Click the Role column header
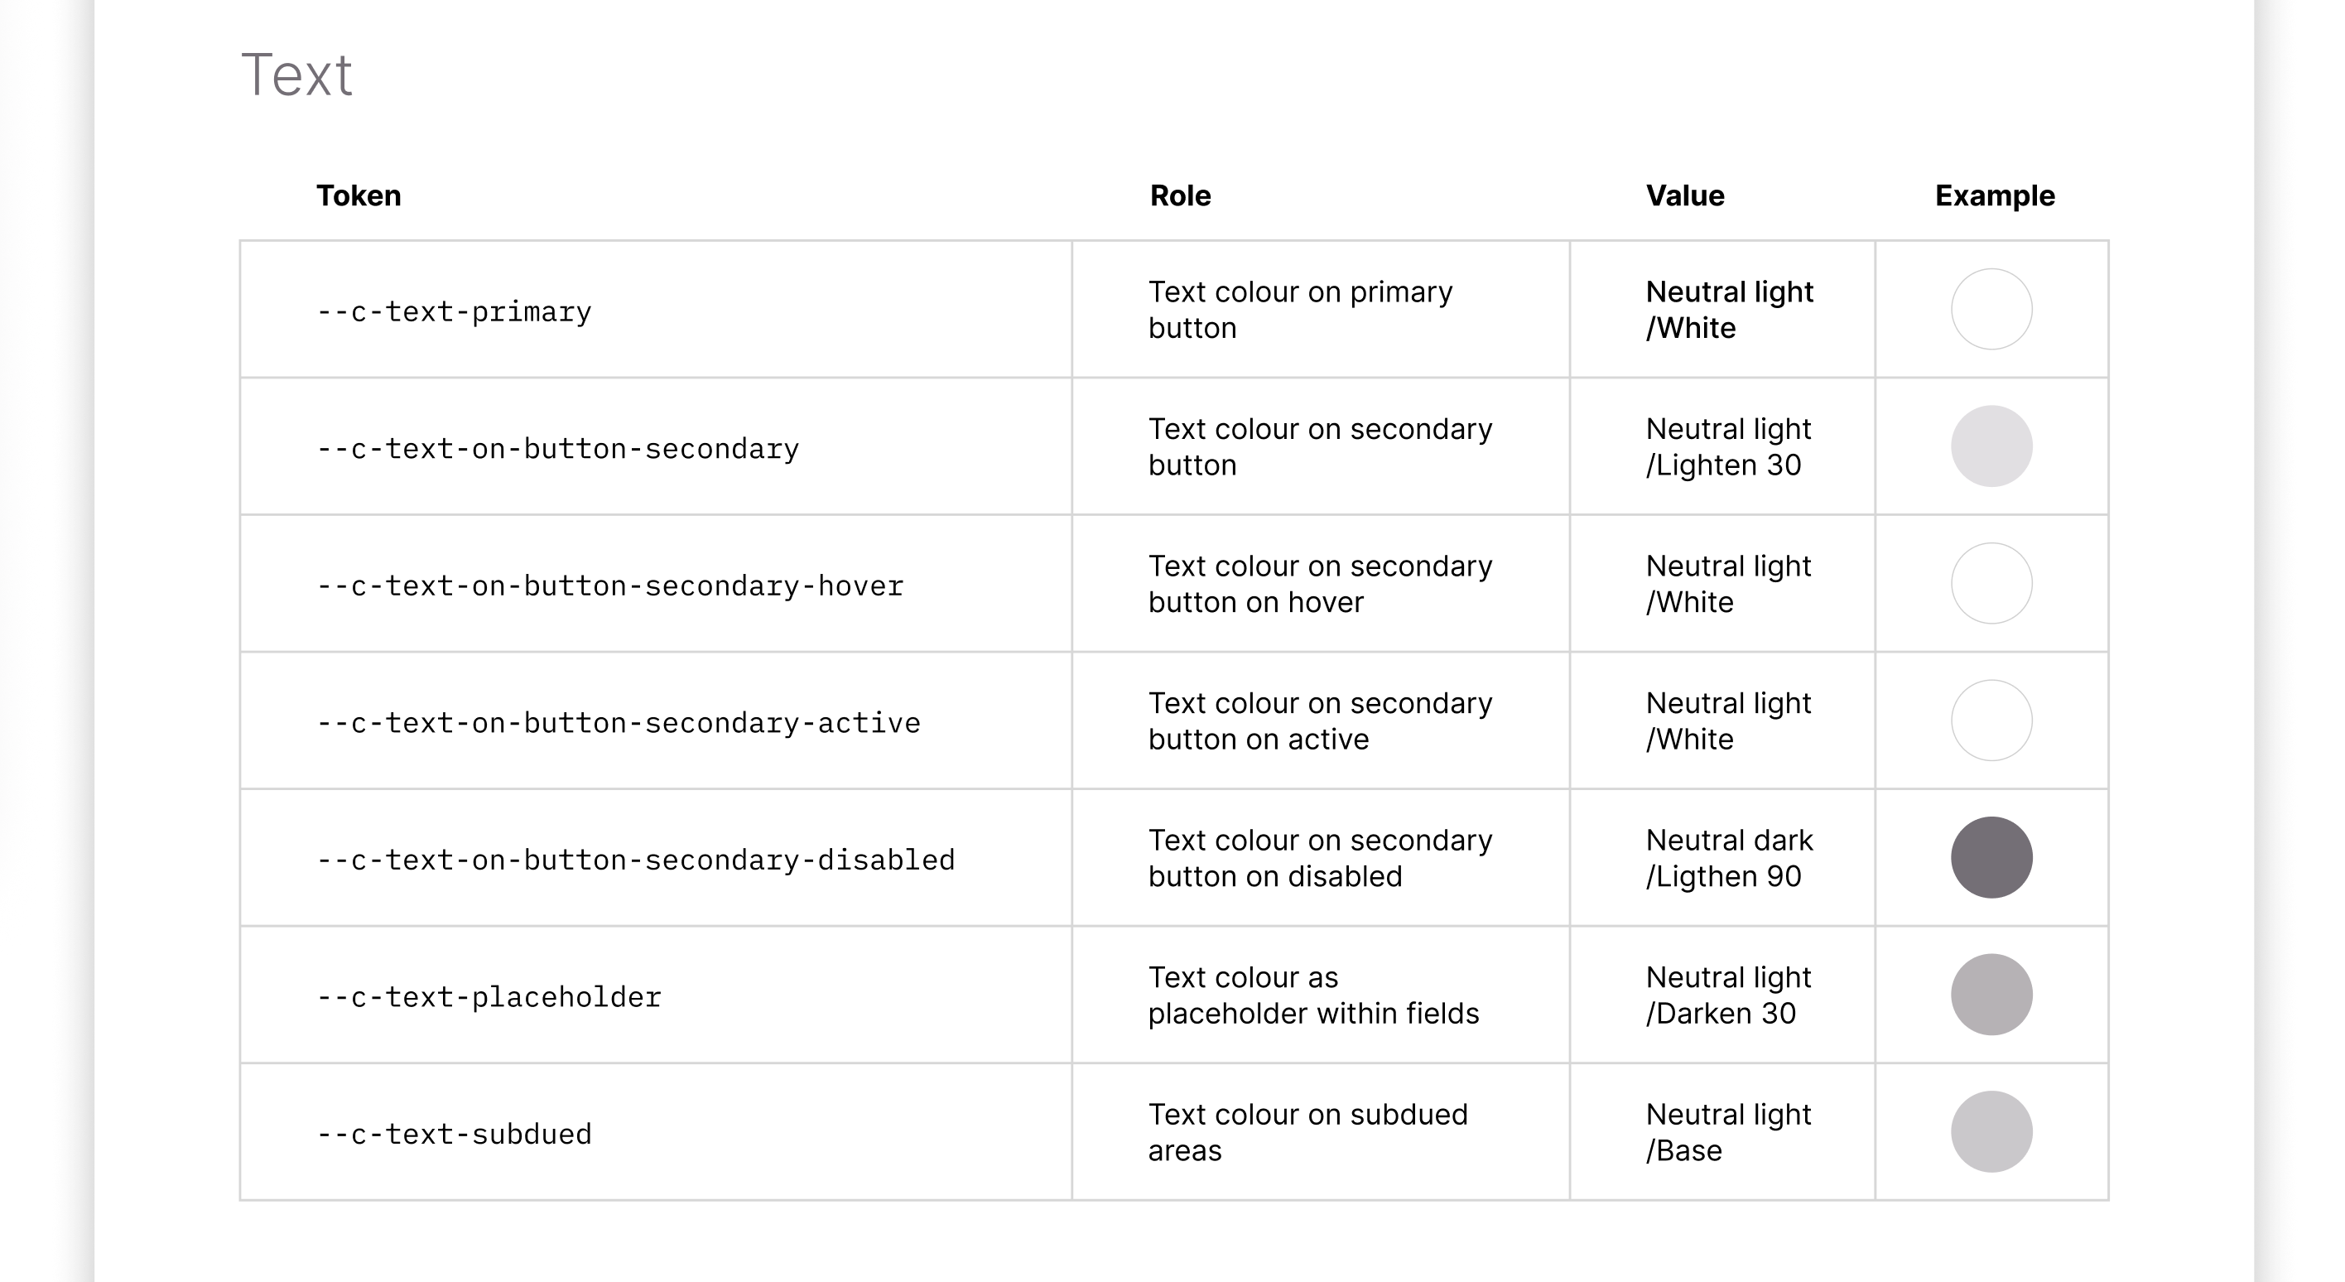The width and height of the screenshot is (2345, 1282). point(1180,195)
